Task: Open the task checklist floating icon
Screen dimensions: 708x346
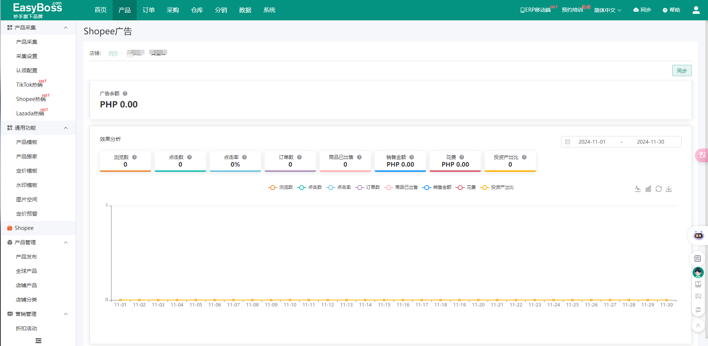Action: (698, 259)
